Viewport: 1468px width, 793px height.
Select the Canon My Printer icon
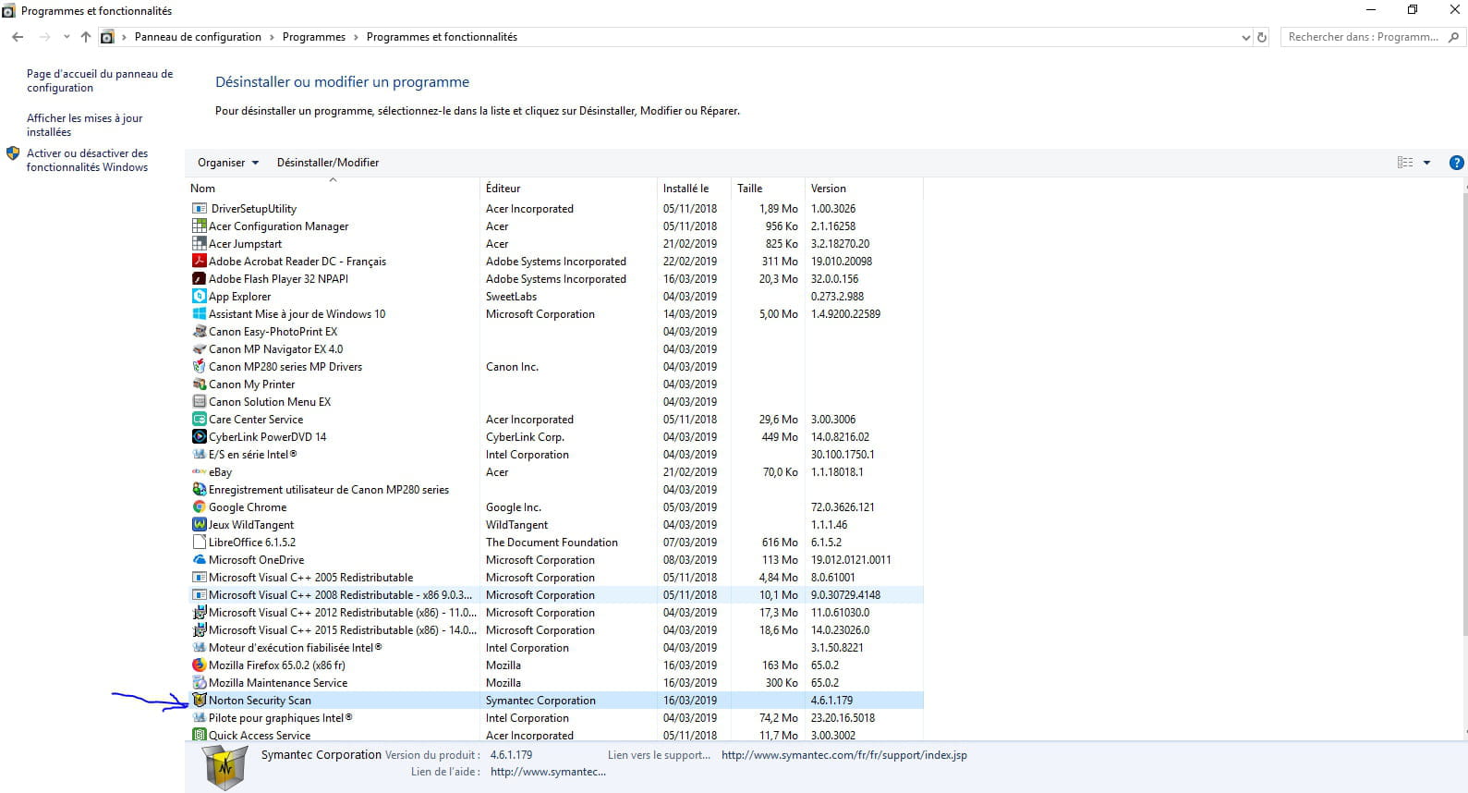pyautogui.click(x=199, y=384)
